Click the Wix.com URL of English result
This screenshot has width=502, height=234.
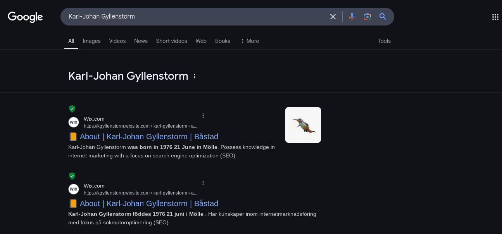click(140, 126)
